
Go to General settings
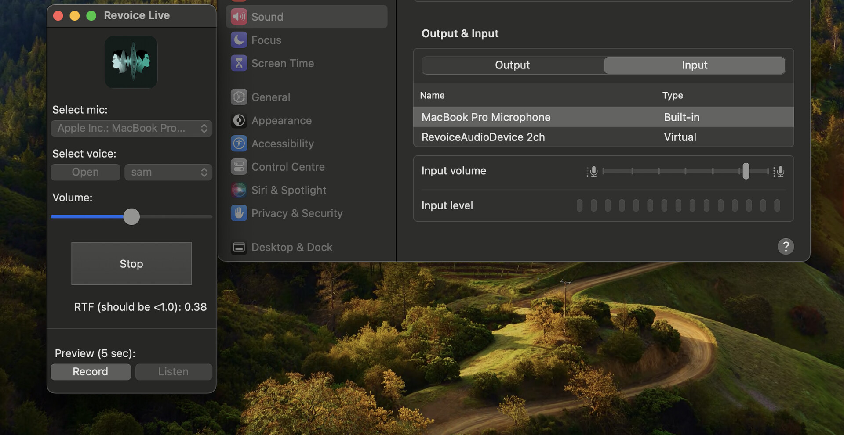[306, 97]
